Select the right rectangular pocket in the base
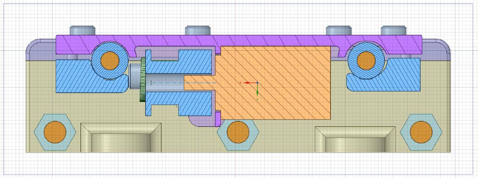This screenshot has width=478, height=178. click(355, 140)
